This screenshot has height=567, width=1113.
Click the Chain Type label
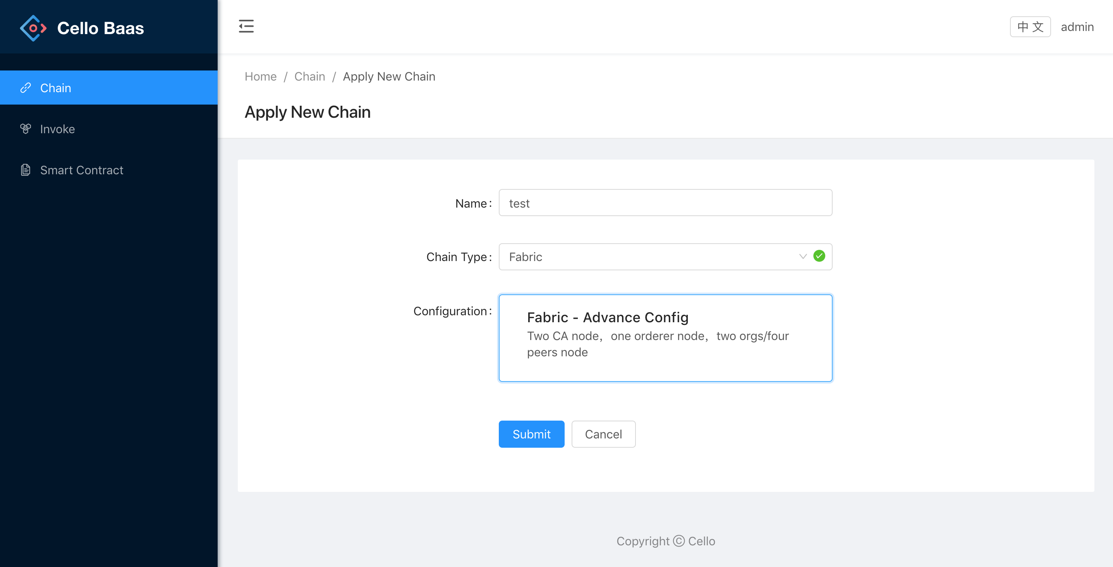pyautogui.click(x=459, y=257)
